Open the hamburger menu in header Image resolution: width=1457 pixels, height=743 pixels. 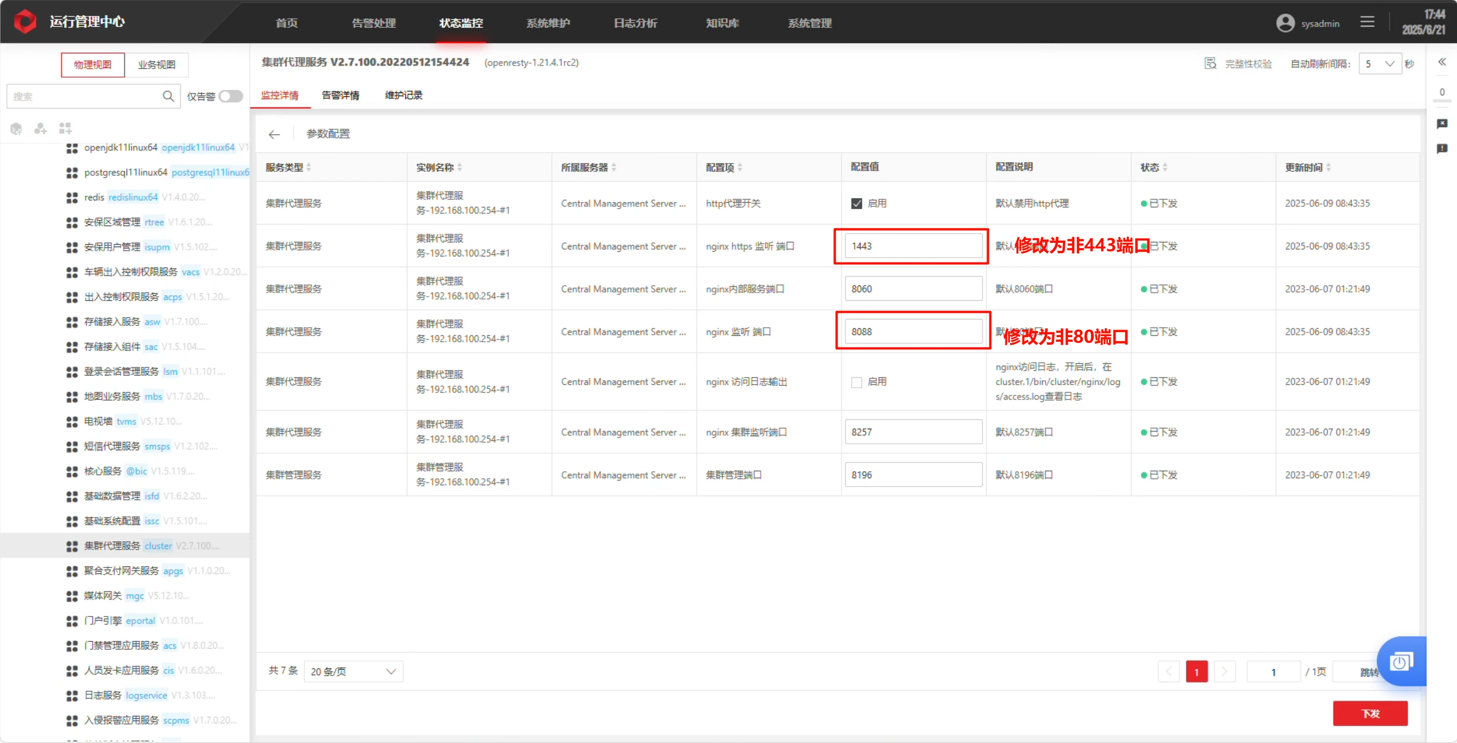1367,21
